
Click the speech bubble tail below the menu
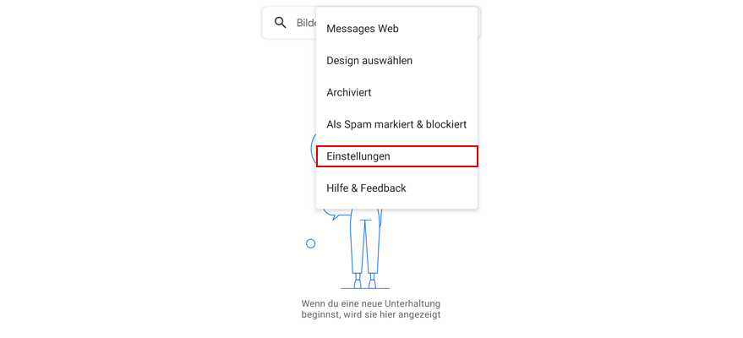[x=336, y=215]
